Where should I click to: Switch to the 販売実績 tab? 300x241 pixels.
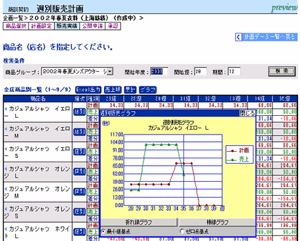tap(67, 26)
